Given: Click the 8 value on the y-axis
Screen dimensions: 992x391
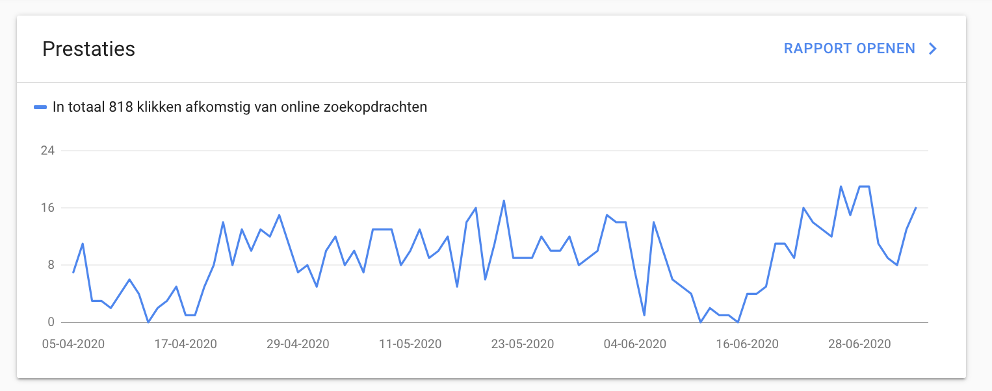Looking at the screenshot, I should click(x=51, y=265).
